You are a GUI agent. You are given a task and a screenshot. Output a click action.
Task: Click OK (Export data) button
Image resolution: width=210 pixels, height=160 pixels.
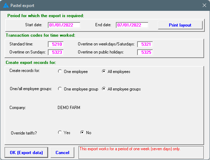(26, 153)
